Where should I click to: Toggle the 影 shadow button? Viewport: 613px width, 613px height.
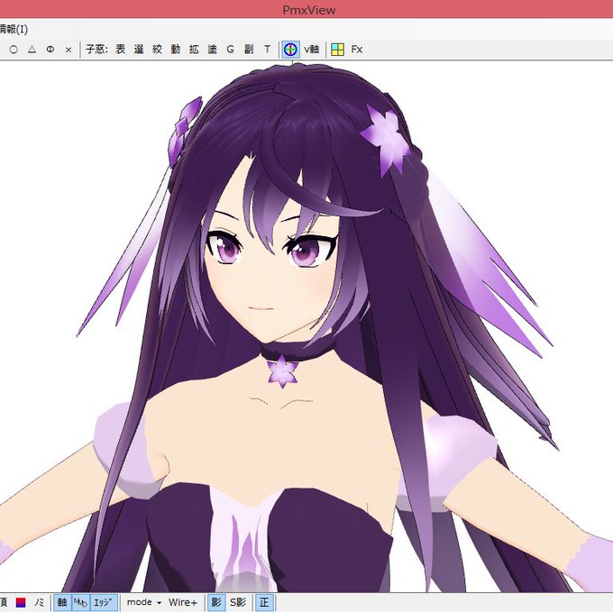pos(216,602)
